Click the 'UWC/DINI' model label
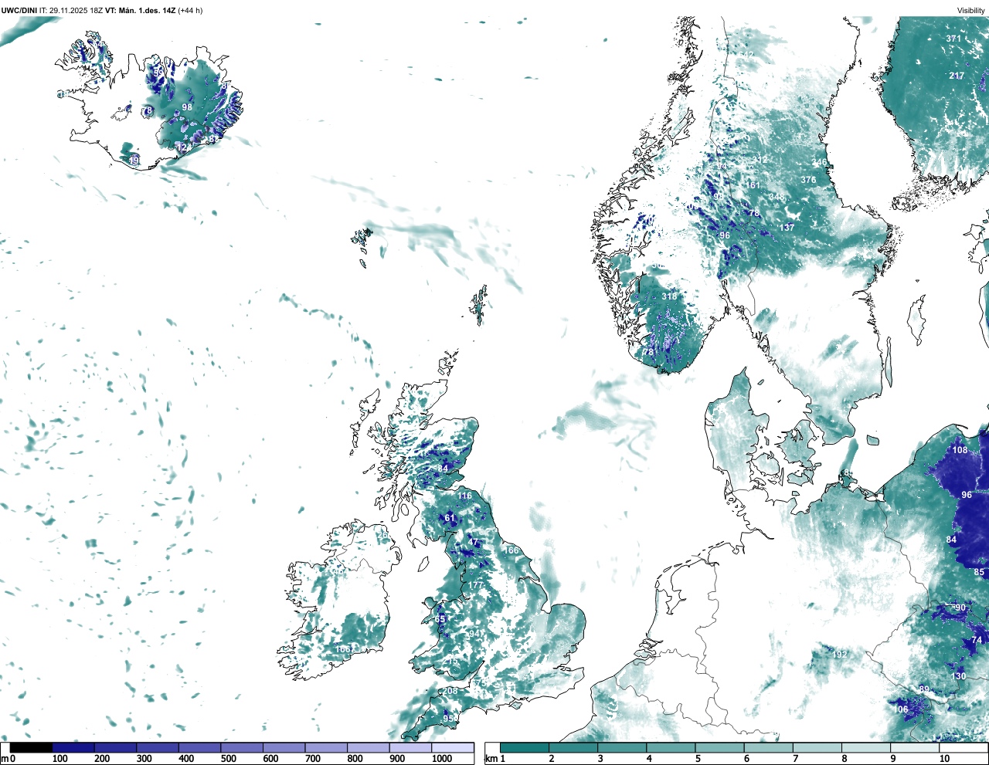 pos(19,10)
